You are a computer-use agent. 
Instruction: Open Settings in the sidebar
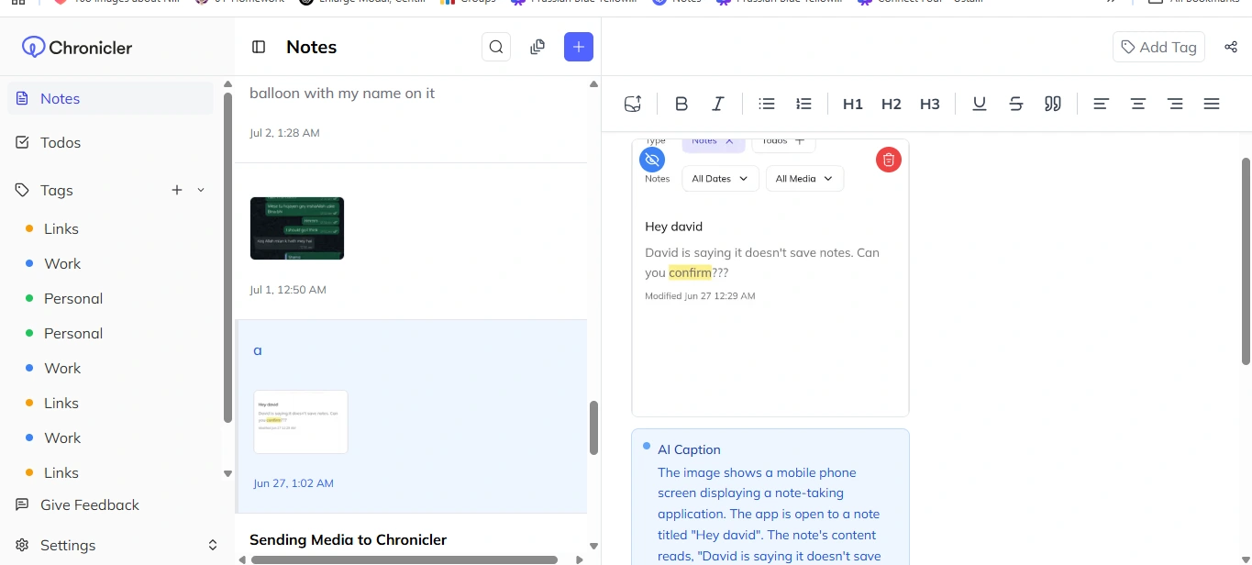pos(68,545)
